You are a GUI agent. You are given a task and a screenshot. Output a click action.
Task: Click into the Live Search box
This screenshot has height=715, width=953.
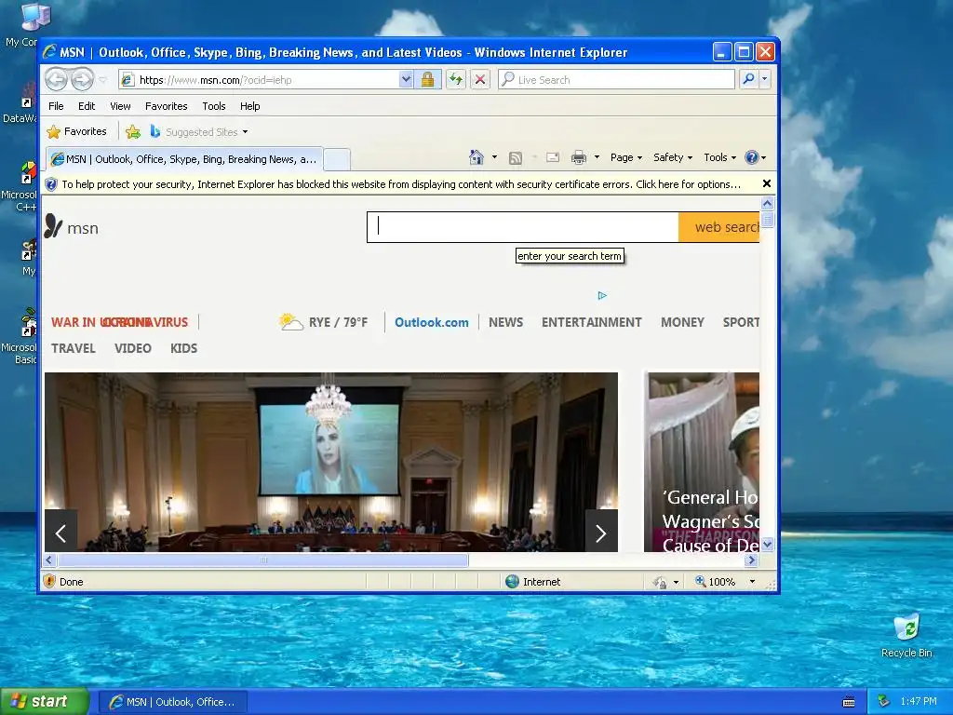616,80
